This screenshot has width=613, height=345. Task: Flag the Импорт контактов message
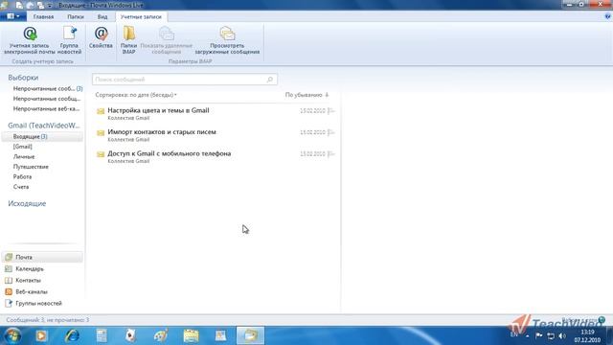[331, 132]
